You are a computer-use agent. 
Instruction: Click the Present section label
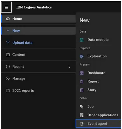(85, 64)
